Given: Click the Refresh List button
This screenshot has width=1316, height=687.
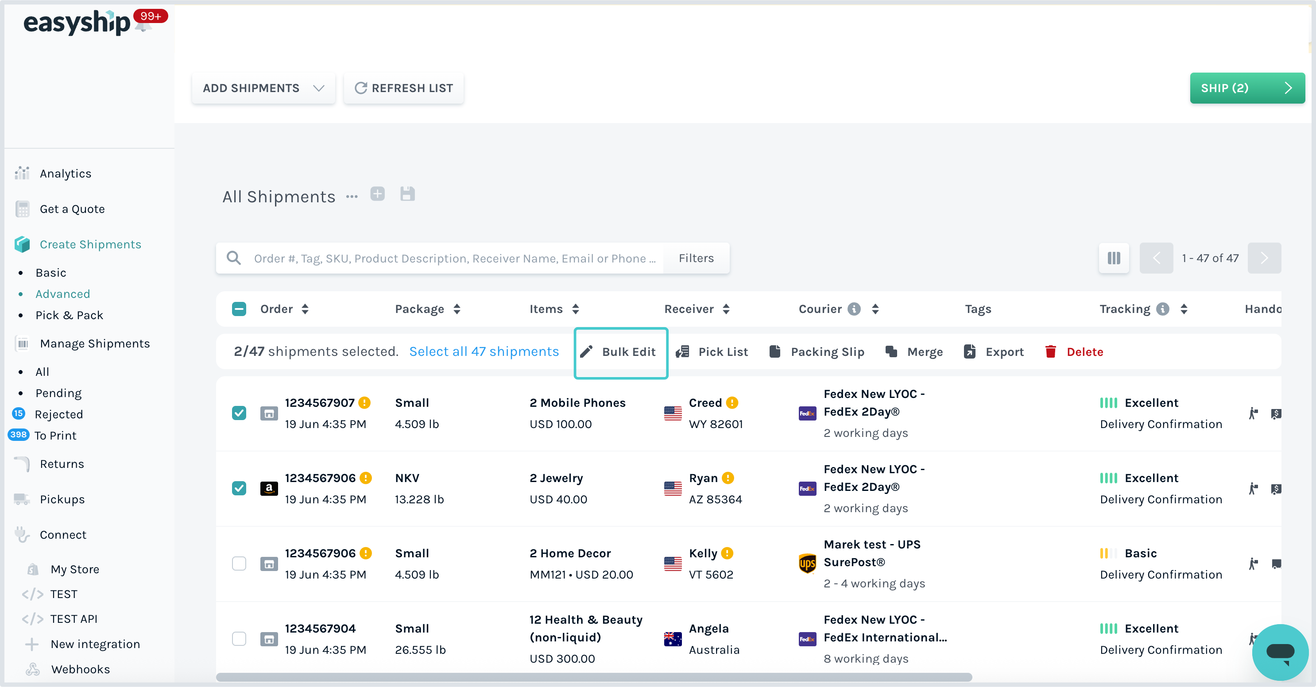Looking at the screenshot, I should pyautogui.click(x=403, y=89).
